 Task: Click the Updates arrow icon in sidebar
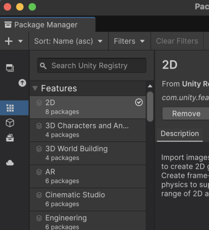pos(22,83)
